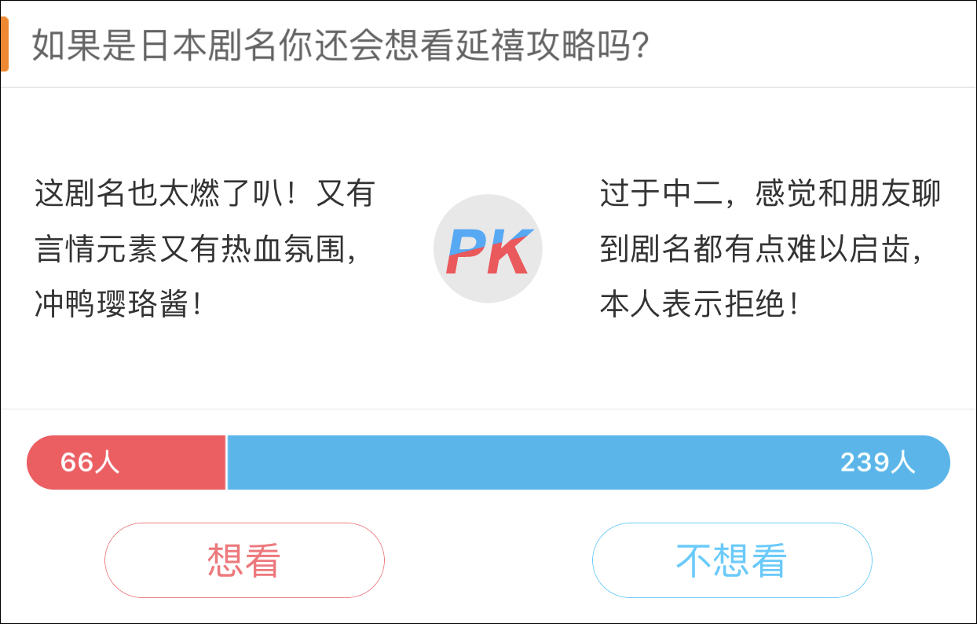Click the orange marker beside the title

[x=4, y=44]
